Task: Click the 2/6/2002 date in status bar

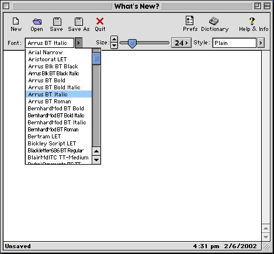Action: click(x=240, y=246)
